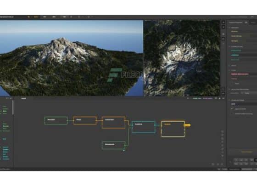Toggle the second checkbox in the bottom properties section

pyautogui.click(x=232, y=114)
